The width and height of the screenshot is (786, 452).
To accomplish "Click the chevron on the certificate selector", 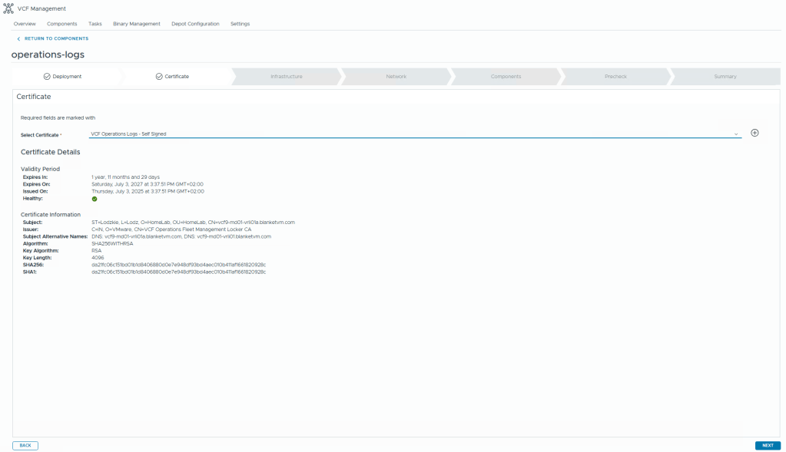I will pos(735,133).
